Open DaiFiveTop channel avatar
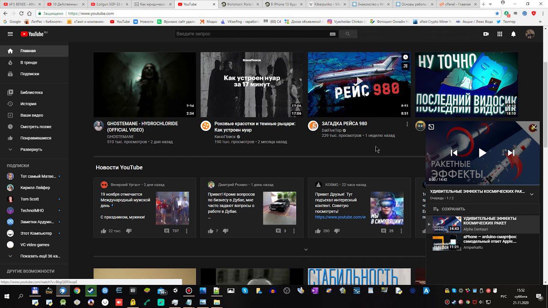Image resolution: width=548 pixels, height=308 pixels. coord(313,126)
